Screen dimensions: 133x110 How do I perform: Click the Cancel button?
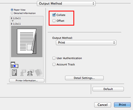[x=103, y=105]
